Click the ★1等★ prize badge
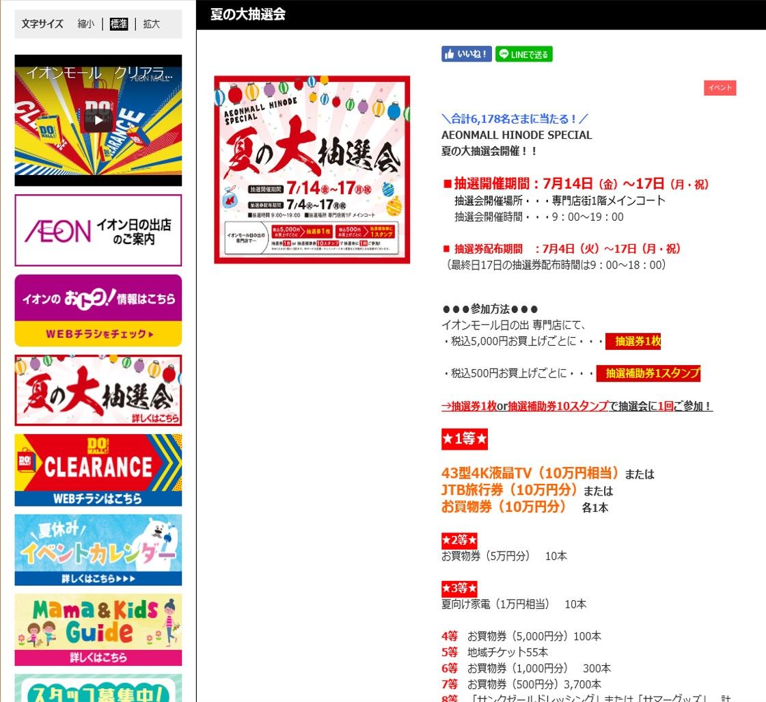This screenshot has height=702, width=766. (x=465, y=439)
